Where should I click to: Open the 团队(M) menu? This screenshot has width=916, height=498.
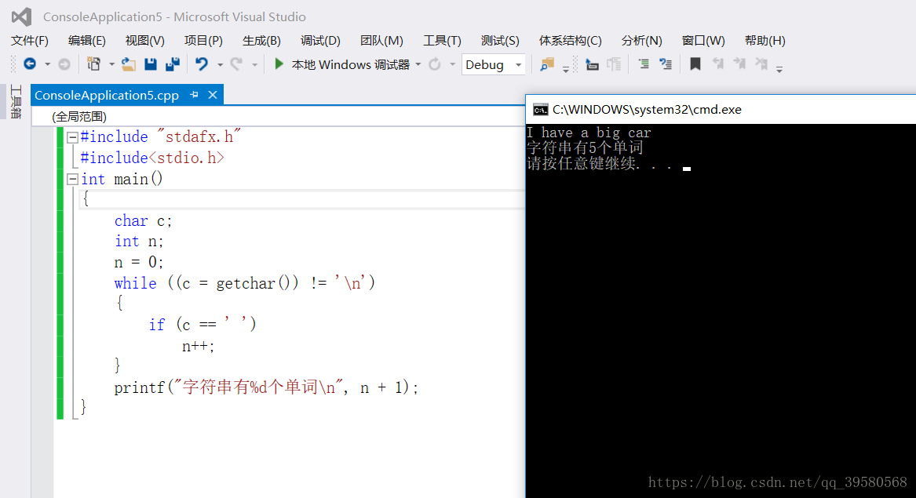(381, 40)
